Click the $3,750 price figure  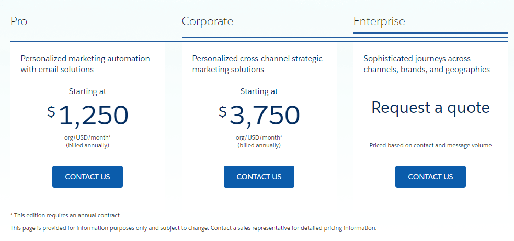pos(259,115)
